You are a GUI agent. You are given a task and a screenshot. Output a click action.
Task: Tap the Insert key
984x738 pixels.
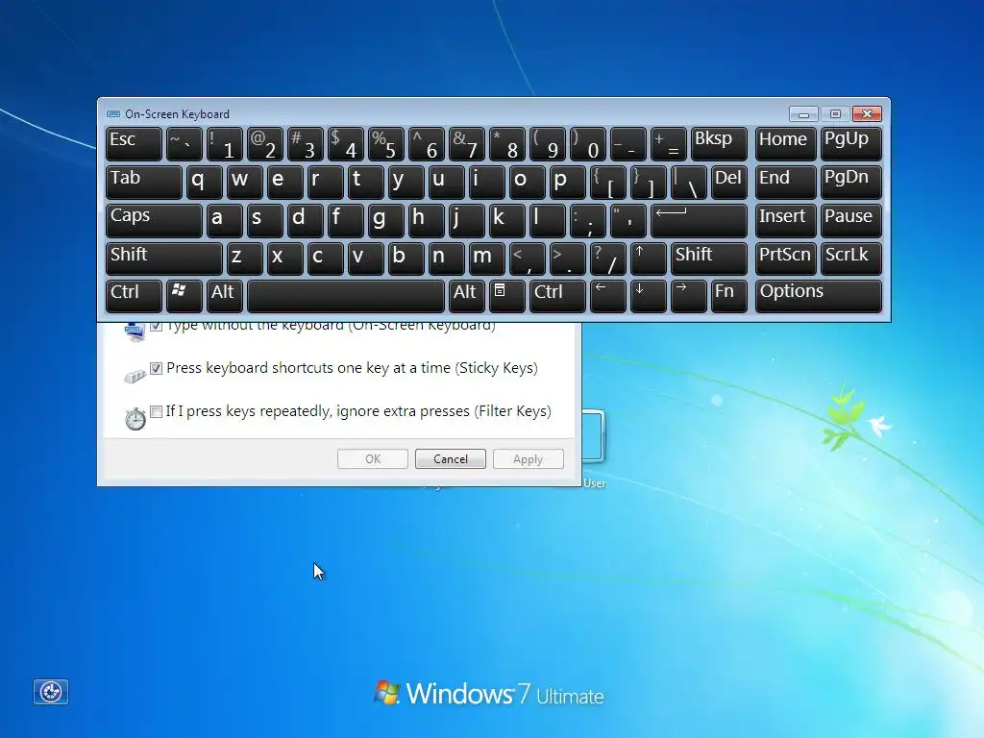(x=786, y=220)
